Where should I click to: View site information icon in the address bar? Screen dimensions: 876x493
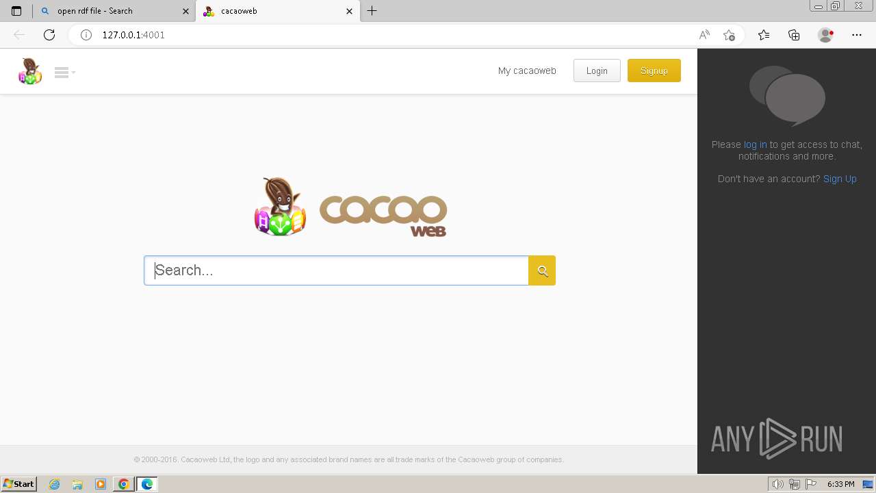[x=86, y=35]
